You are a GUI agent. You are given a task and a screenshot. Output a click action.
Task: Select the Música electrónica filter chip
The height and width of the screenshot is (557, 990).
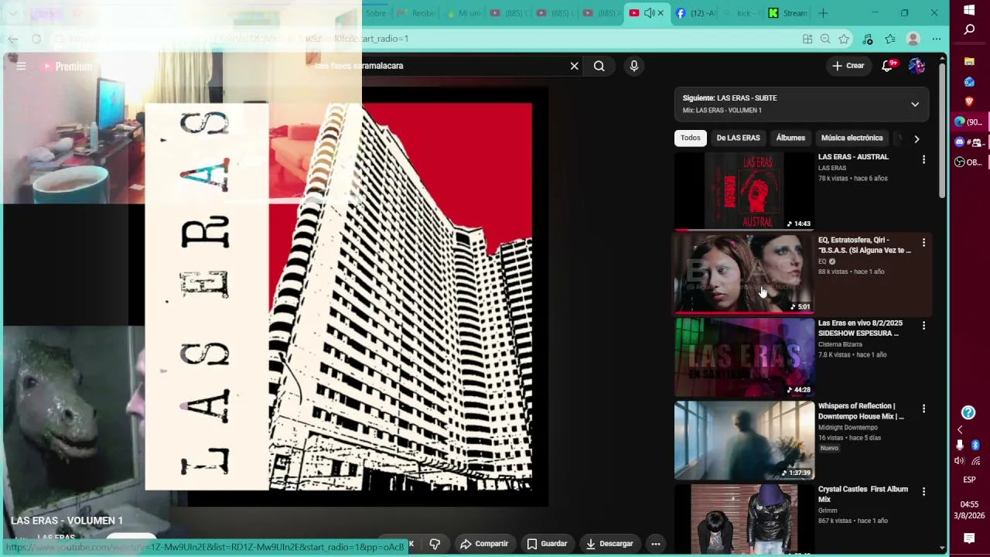852,138
